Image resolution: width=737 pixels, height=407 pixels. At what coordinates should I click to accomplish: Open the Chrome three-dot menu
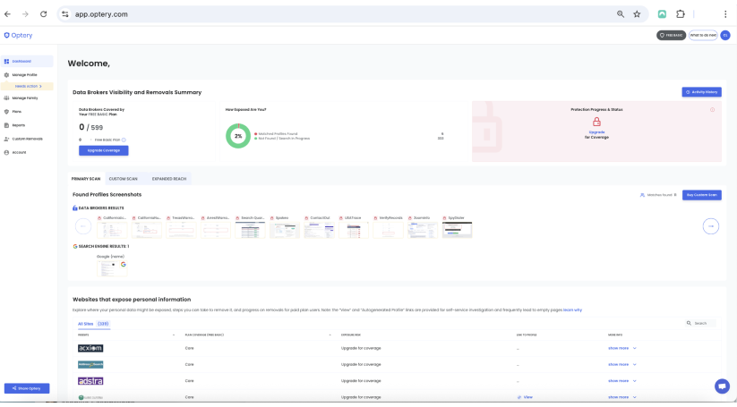(x=725, y=14)
